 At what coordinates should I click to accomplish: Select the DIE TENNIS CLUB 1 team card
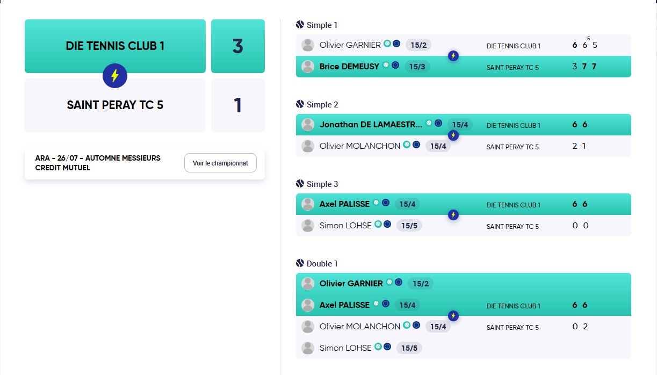(115, 46)
